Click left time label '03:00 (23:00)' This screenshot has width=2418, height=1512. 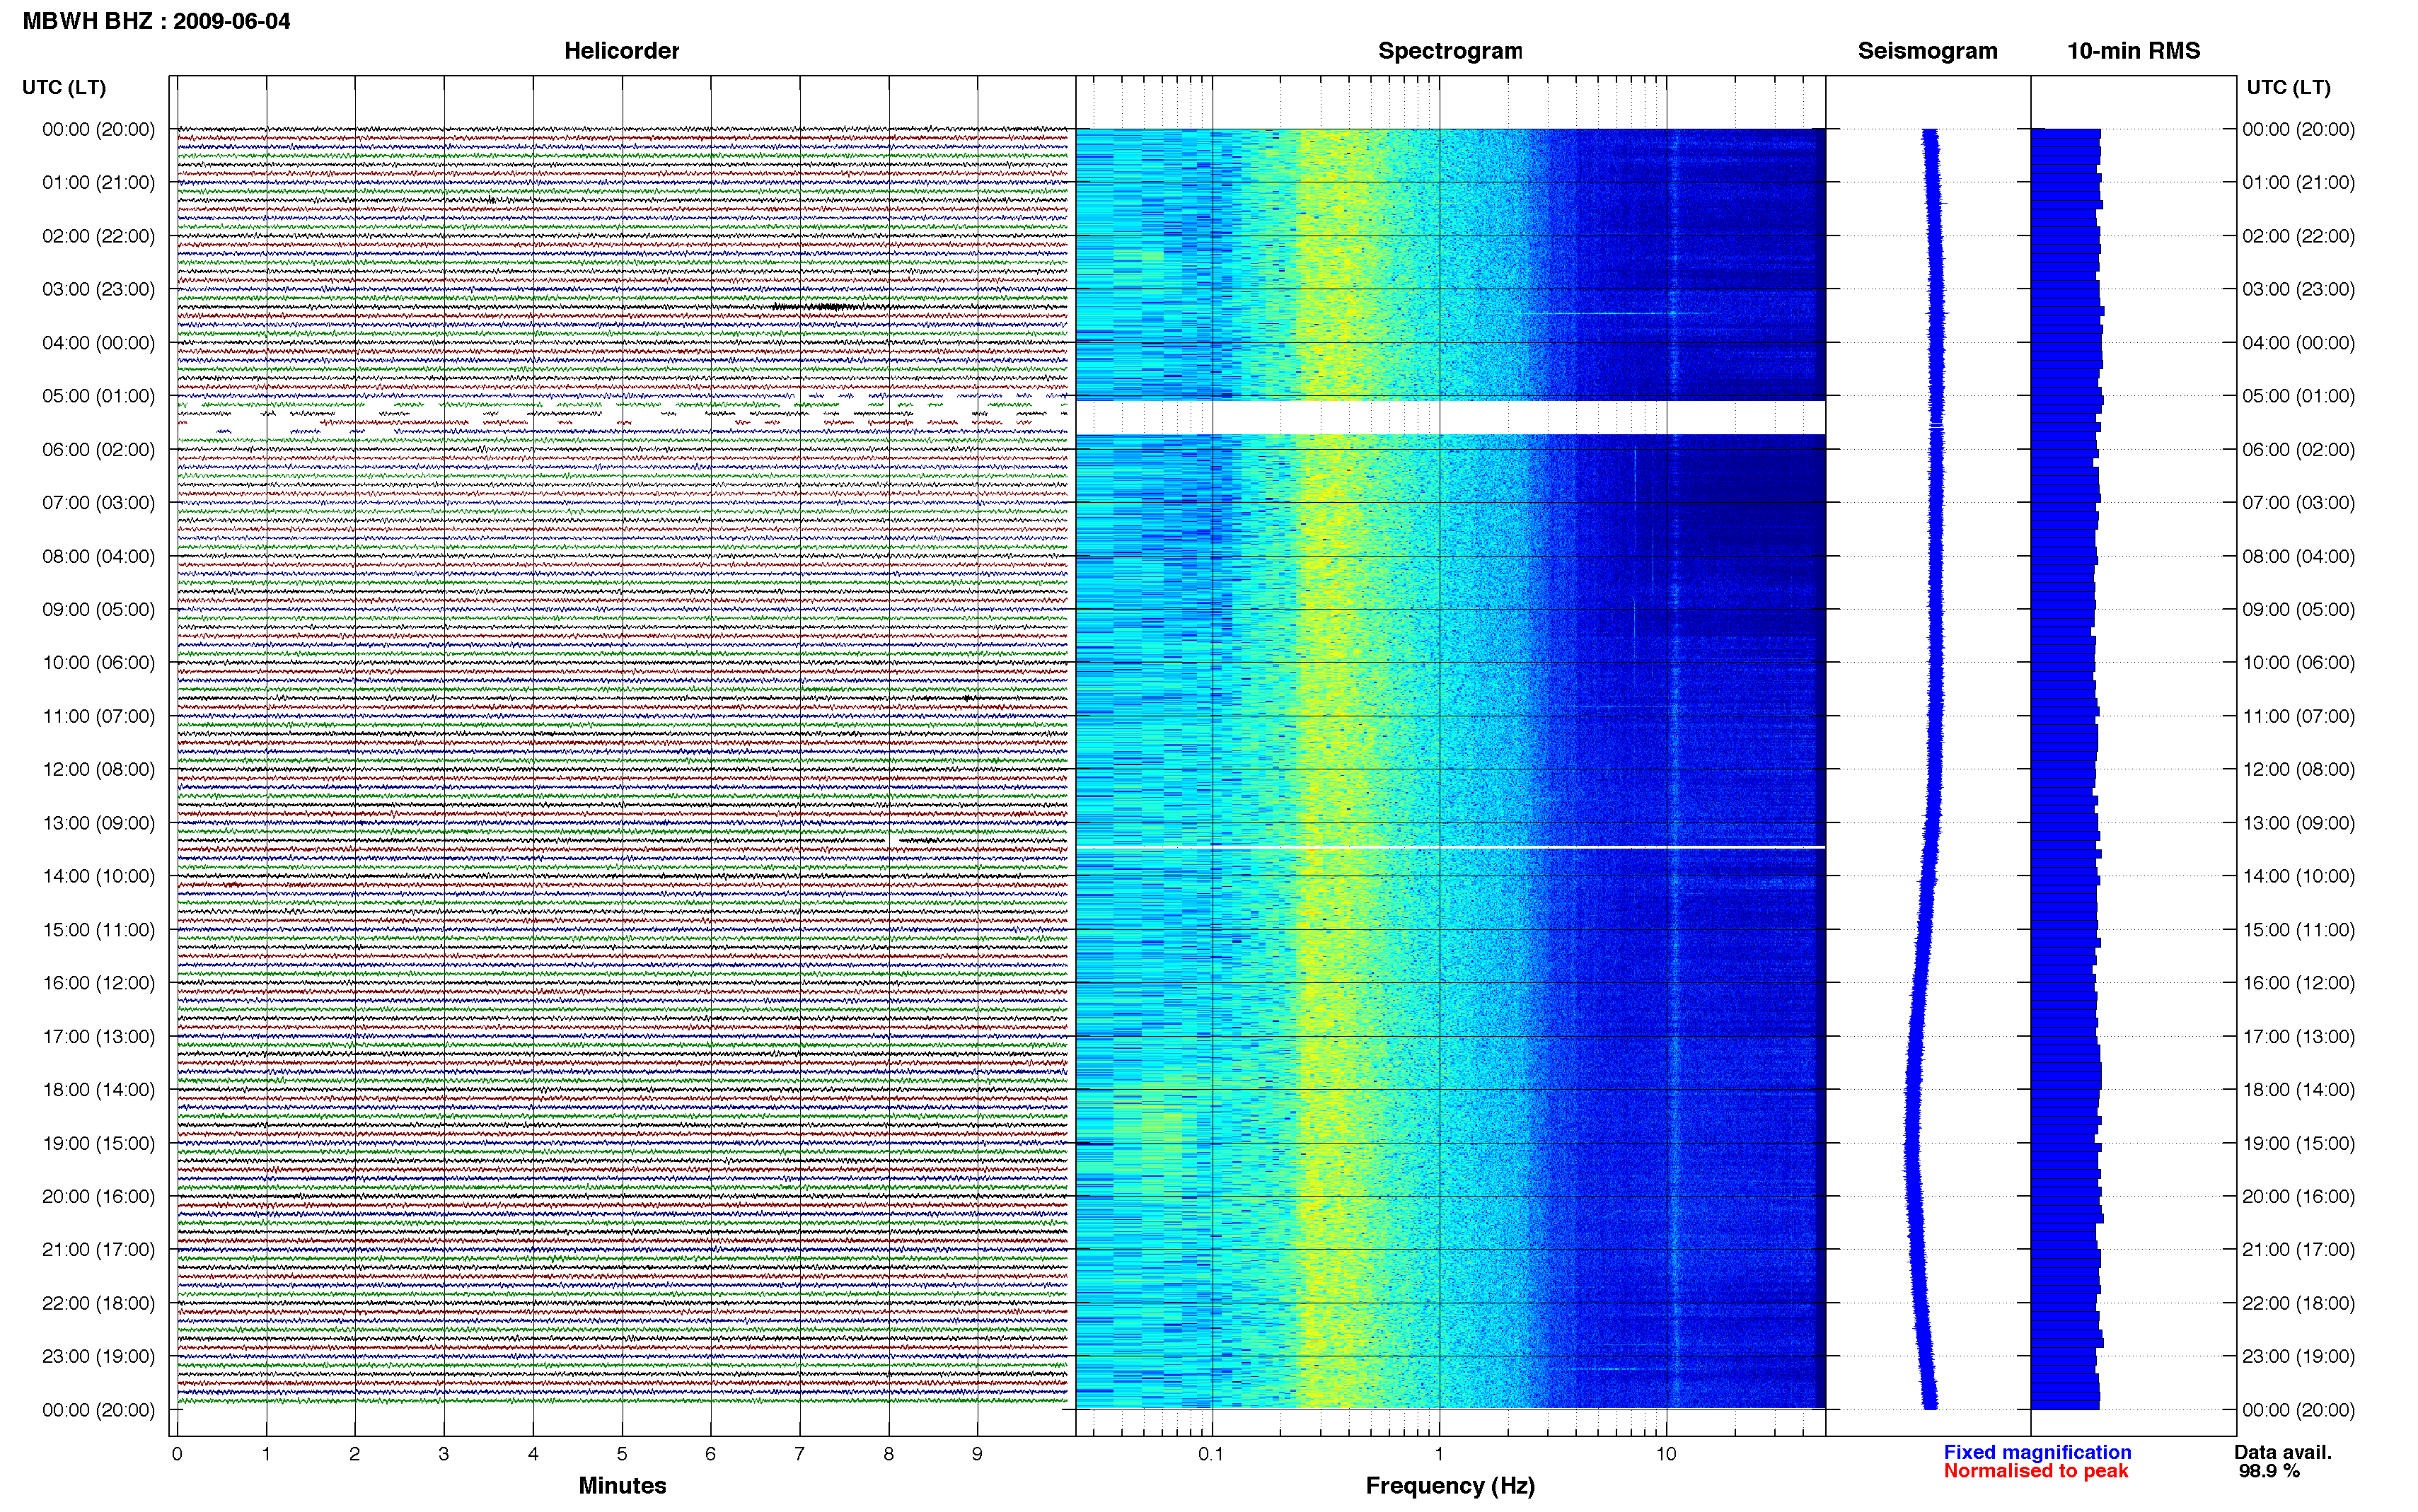tap(98, 289)
